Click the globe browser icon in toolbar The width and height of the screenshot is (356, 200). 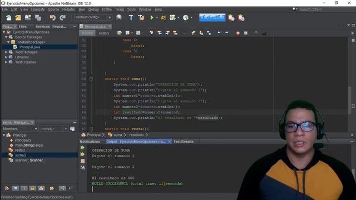118,17
